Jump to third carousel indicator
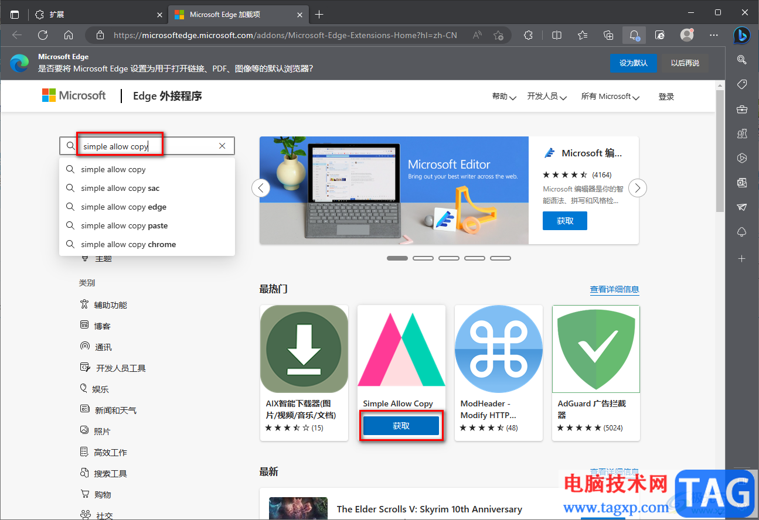Viewport: 759px width, 520px height. tap(449, 258)
